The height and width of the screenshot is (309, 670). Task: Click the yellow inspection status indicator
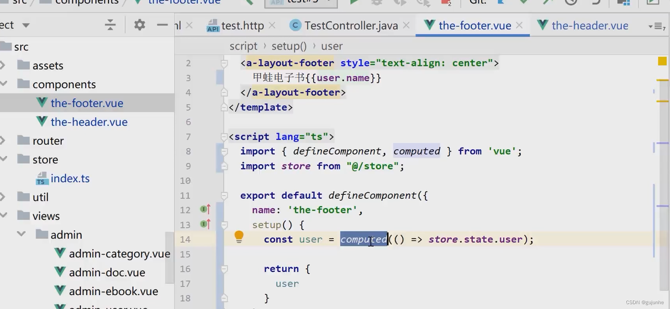tap(662, 61)
